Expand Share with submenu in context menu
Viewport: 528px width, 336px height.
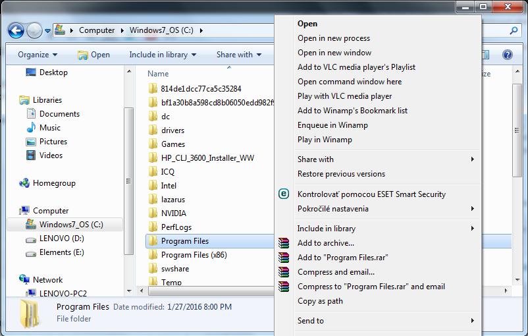[x=473, y=159]
